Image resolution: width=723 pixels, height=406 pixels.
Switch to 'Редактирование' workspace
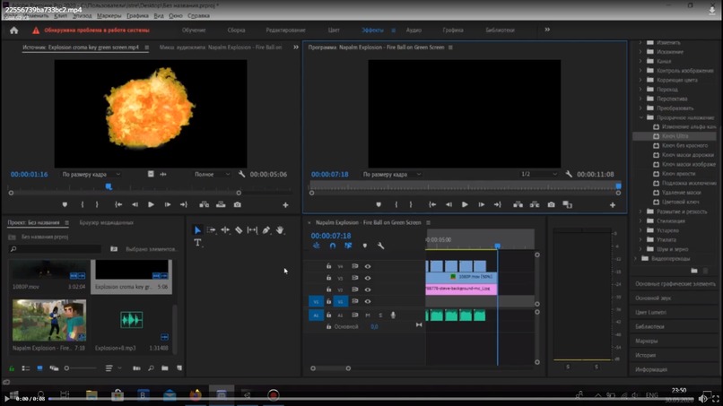click(285, 30)
